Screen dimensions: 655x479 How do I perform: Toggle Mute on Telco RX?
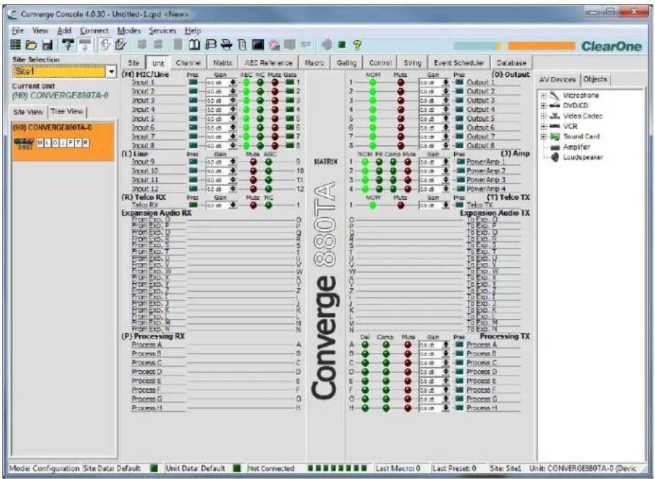[x=253, y=205]
